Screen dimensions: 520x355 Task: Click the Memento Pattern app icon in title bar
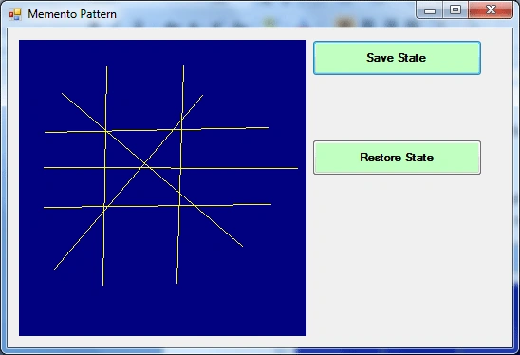tap(15, 14)
